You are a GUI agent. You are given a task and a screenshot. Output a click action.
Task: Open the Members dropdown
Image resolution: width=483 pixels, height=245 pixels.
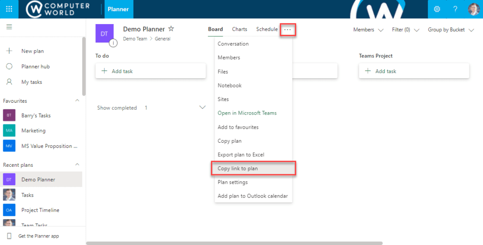[368, 30]
